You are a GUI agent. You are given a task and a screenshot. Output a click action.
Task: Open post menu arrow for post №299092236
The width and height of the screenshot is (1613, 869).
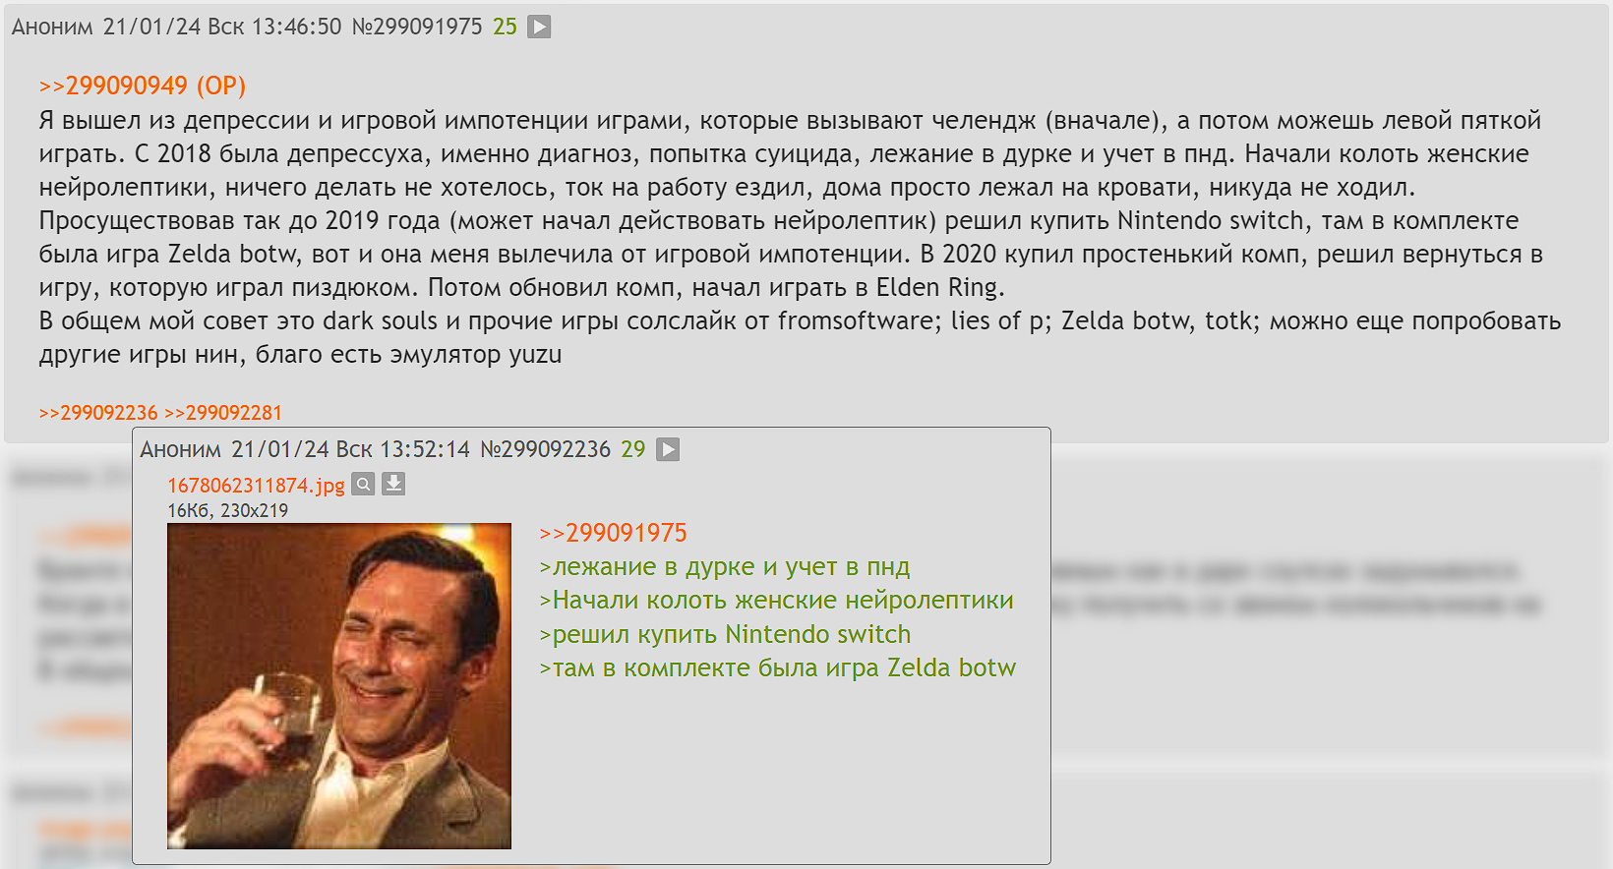668,449
